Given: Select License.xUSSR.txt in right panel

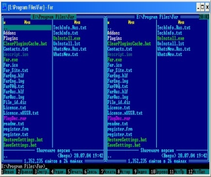Looking at the screenshot, I should click(x=125, y=113).
